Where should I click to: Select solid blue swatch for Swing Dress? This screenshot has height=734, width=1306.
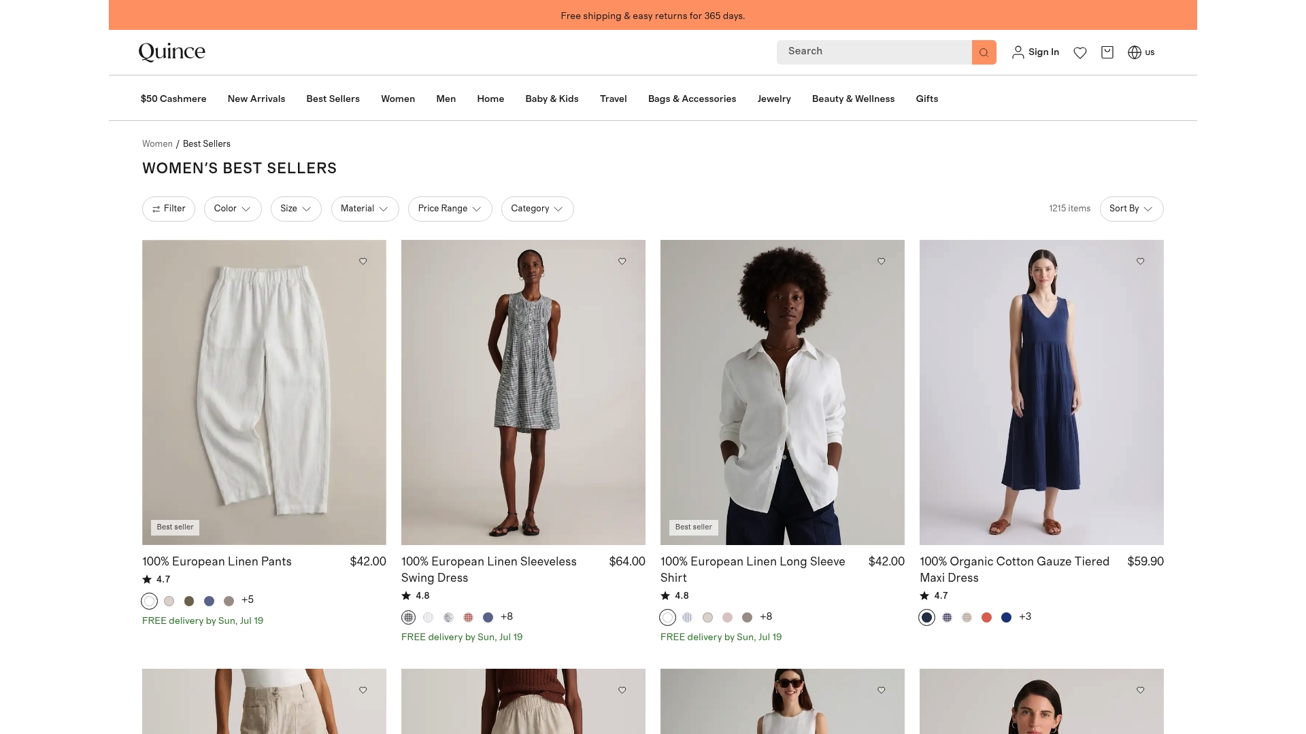[488, 617]
